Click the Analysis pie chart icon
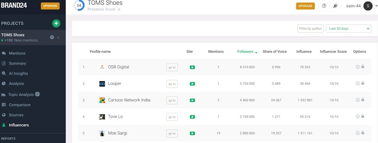This screenshot has width=378, height=143. tap(4, 84)
